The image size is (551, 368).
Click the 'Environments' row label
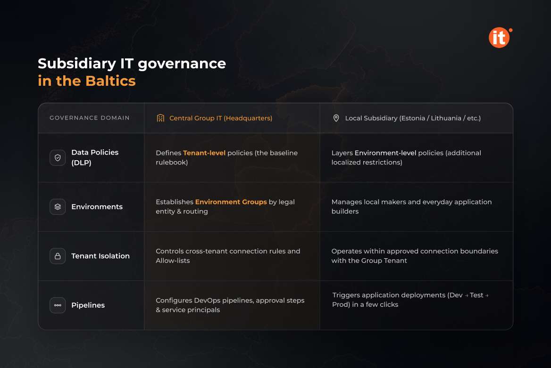coord(97,207)
